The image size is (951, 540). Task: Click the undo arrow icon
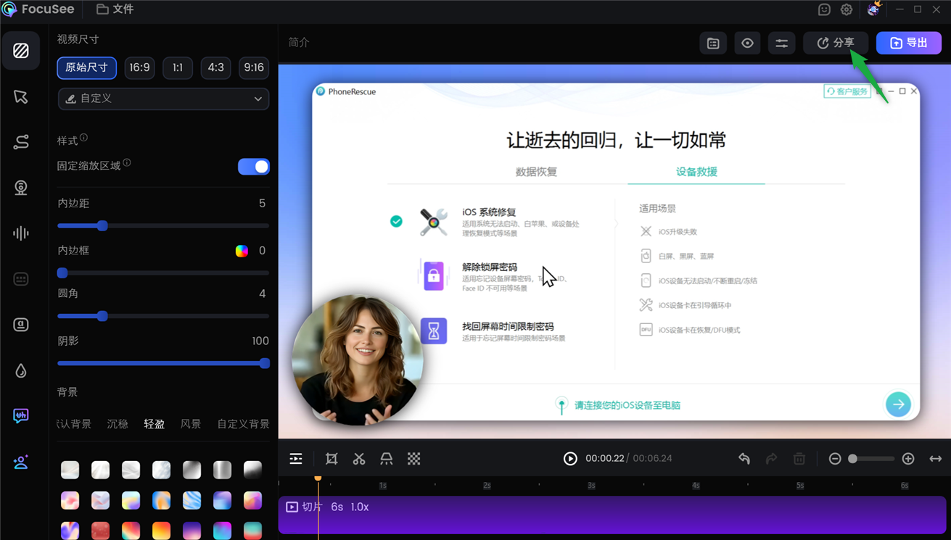pos(744,459)
